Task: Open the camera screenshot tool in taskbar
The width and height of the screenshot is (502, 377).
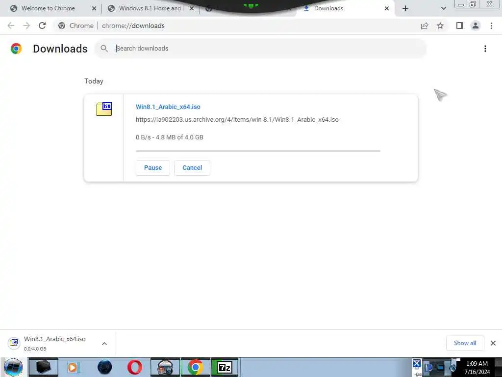Action: tap(165, 367)
